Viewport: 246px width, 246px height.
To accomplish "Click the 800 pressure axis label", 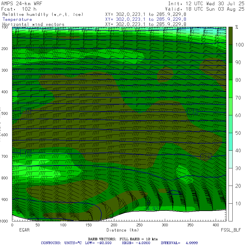I will (x=5, y=178).
